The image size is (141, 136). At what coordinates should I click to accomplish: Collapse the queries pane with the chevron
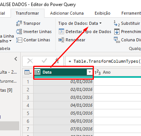pyautogui.click(x=16, y=59)
